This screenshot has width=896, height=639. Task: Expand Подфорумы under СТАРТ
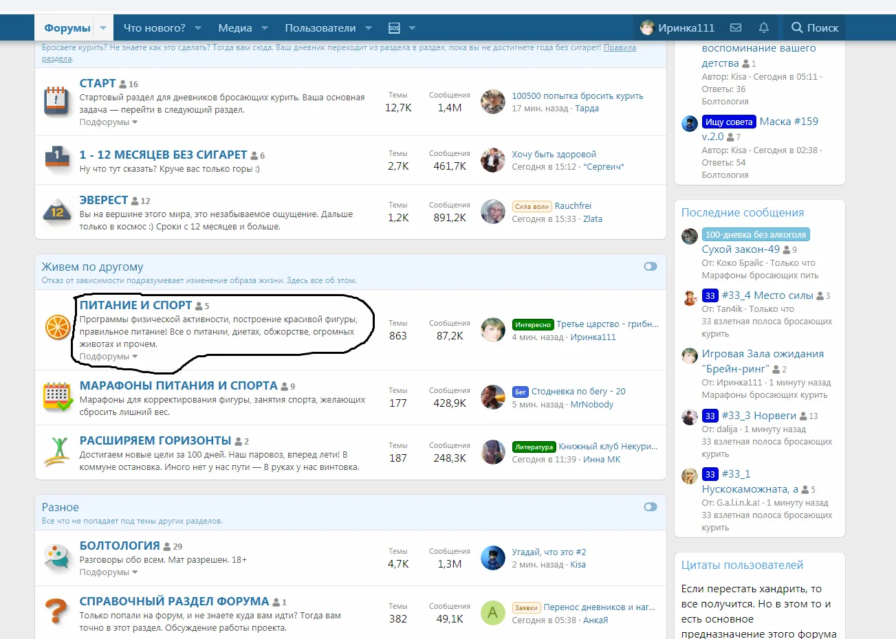109,122
